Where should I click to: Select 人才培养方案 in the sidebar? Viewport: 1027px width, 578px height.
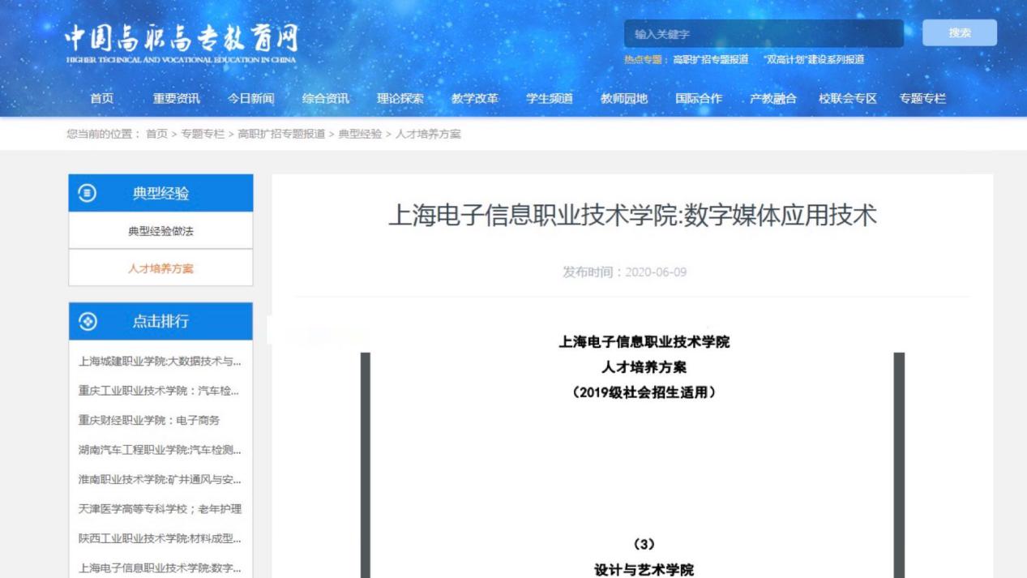pyautogui.click(x=160, y=268)
